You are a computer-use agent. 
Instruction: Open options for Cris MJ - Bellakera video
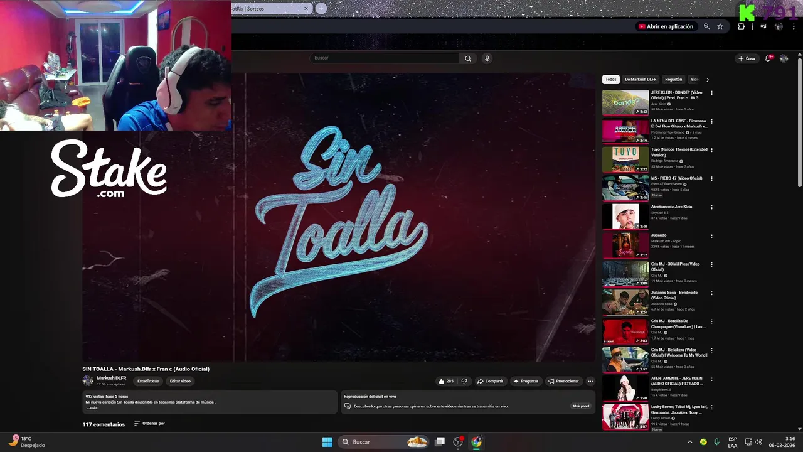[711, 350]
